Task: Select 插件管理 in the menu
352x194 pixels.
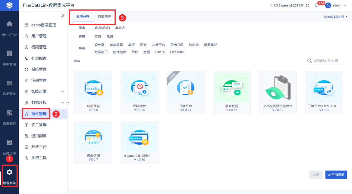Action: (x=39, y=114)
